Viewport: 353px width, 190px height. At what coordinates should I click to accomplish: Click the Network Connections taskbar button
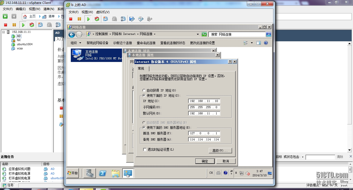[128, 173]
